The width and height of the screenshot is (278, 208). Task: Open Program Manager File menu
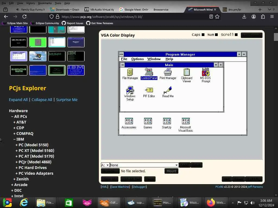124,59
